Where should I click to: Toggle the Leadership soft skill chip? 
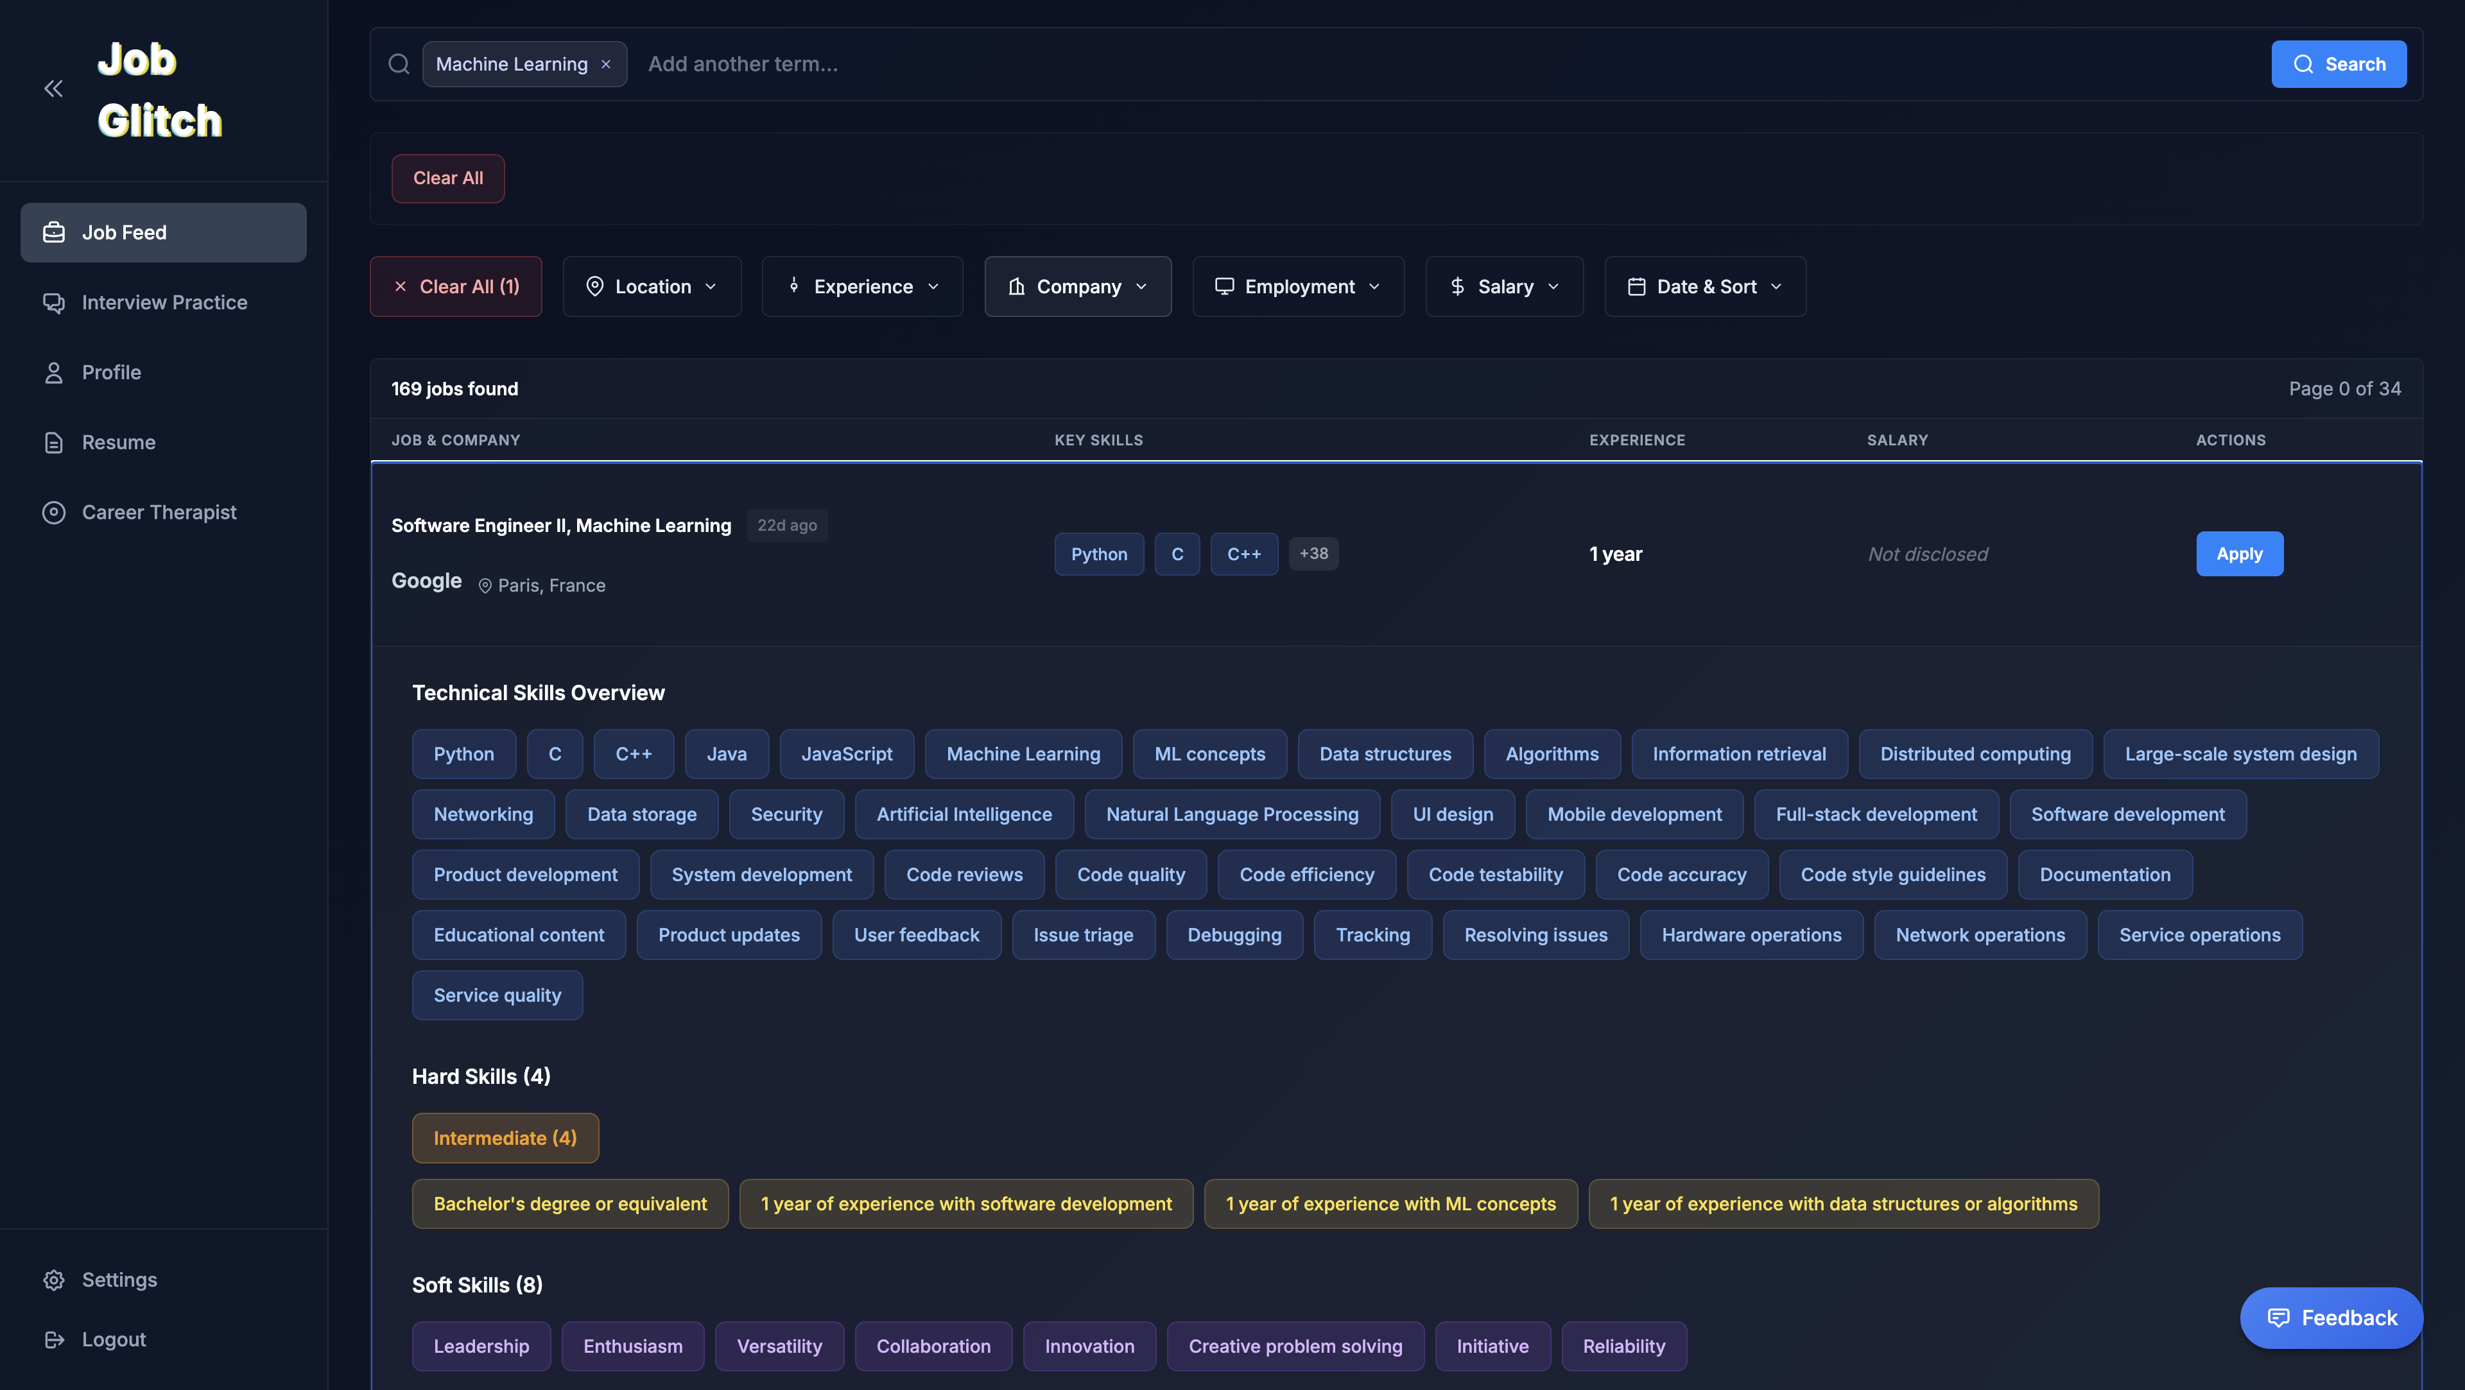click(x=481, y=1346)
